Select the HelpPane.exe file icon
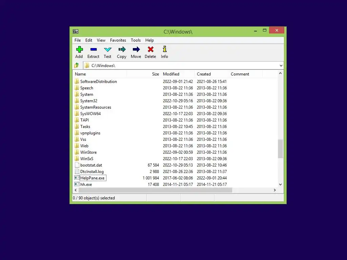The image size is (347, 260). 77,178
